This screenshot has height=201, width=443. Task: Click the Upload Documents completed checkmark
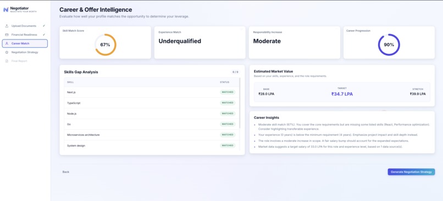(44, 26)
